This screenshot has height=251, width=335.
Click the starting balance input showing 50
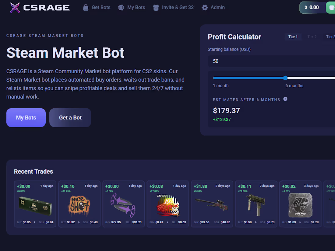pos(271,61)
